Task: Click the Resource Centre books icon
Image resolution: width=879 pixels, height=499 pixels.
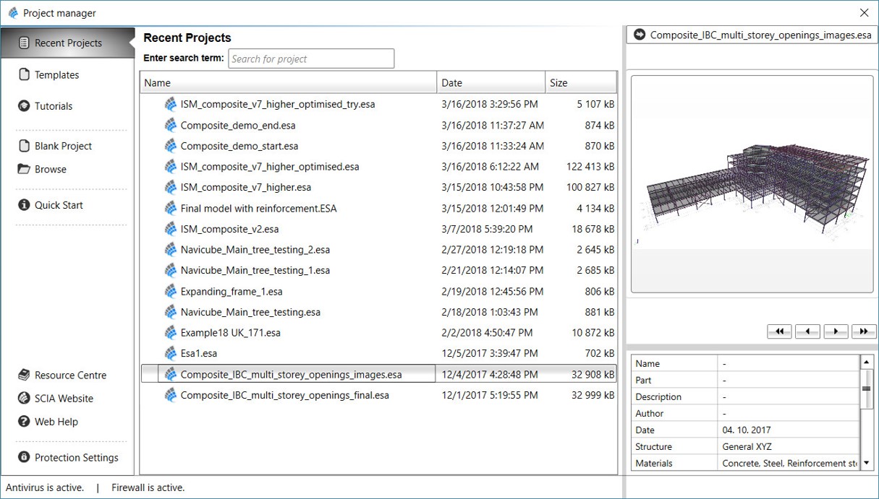Action: 24,376
